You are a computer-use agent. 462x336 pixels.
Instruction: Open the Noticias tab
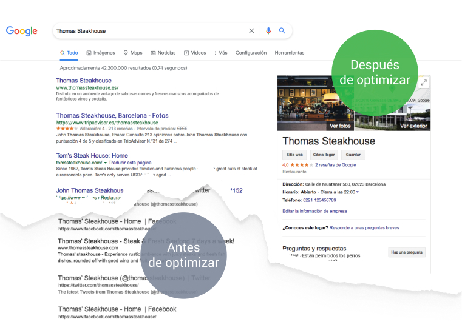(x=163, y=53)
